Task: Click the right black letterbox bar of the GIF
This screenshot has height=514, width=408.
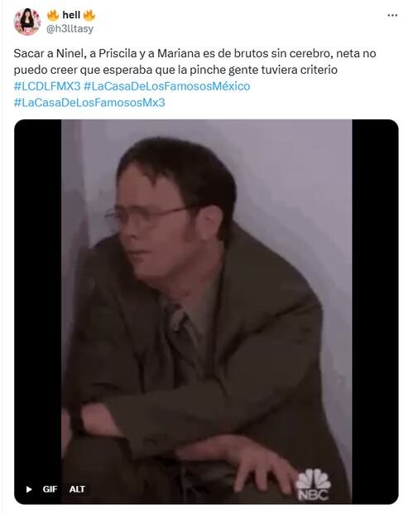Action: click(375, 312)
